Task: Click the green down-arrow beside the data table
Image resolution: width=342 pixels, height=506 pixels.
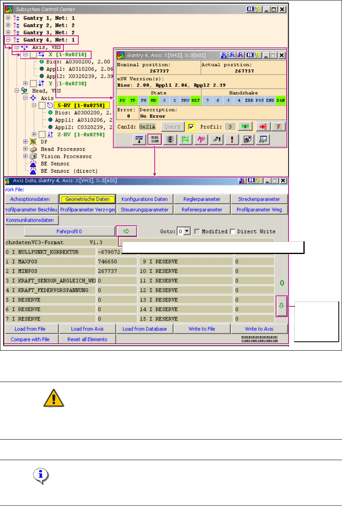Action: 282,309
